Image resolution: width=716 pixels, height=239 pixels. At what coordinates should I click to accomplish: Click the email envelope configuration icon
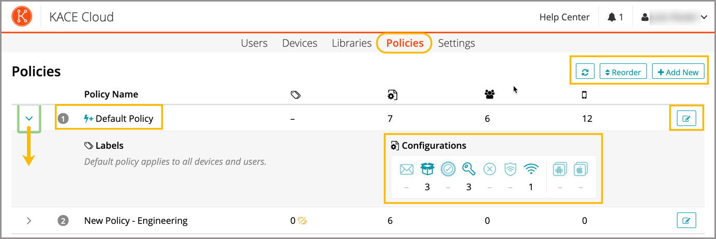[x=406, y=170]
